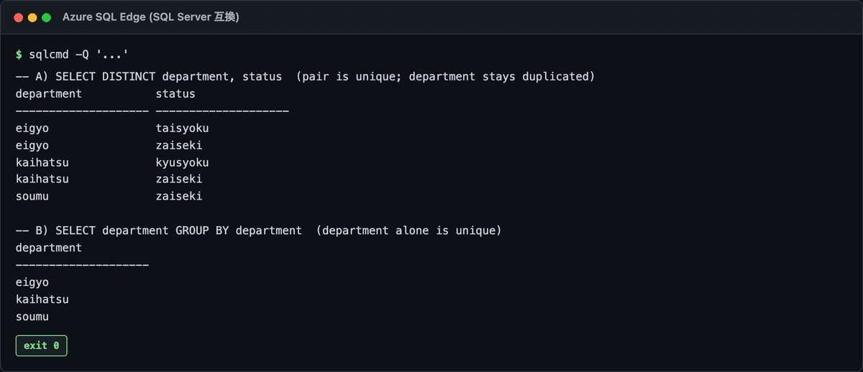Click 'soumu' in result B

click(32, 317)
